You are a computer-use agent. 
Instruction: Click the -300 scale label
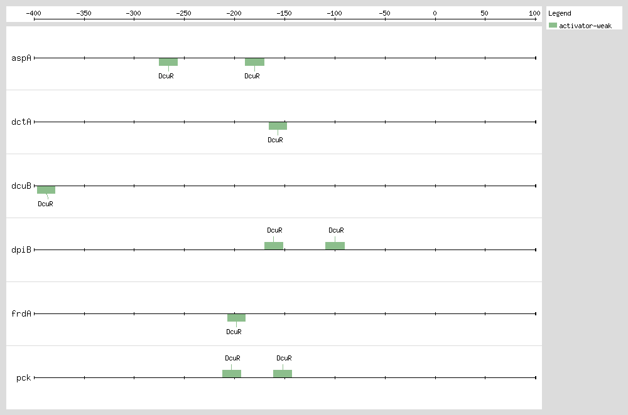133,13
